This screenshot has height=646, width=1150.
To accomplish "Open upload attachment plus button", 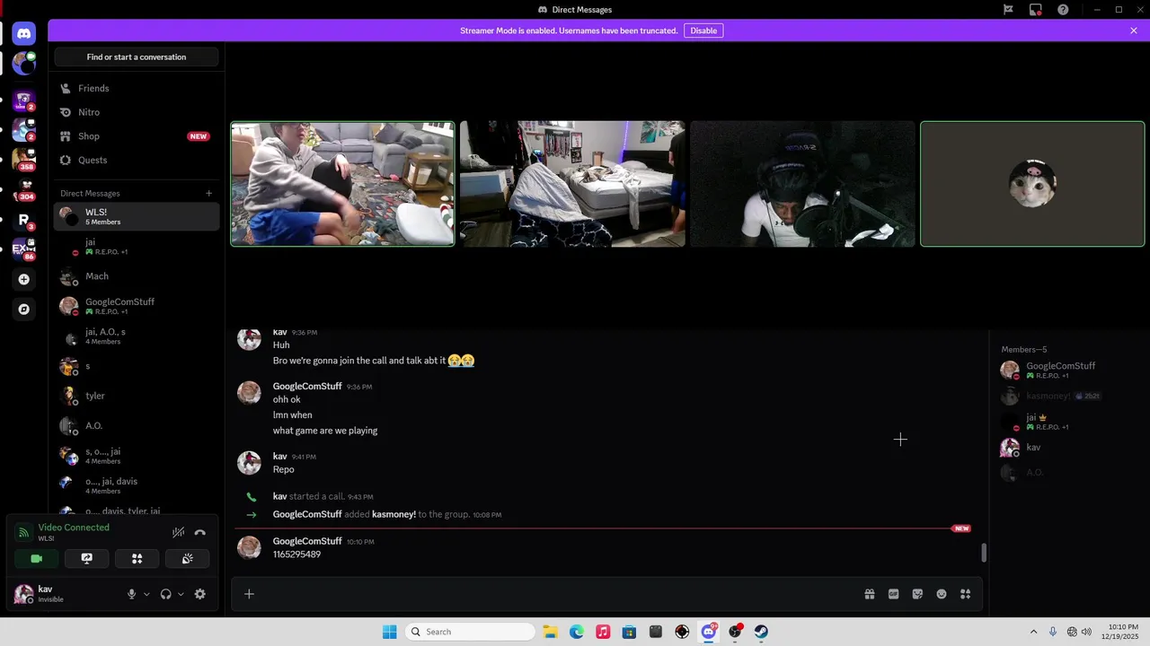I will click(x=249, y=594).
